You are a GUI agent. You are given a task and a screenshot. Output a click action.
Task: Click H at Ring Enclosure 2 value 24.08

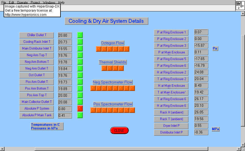[201, 72]
